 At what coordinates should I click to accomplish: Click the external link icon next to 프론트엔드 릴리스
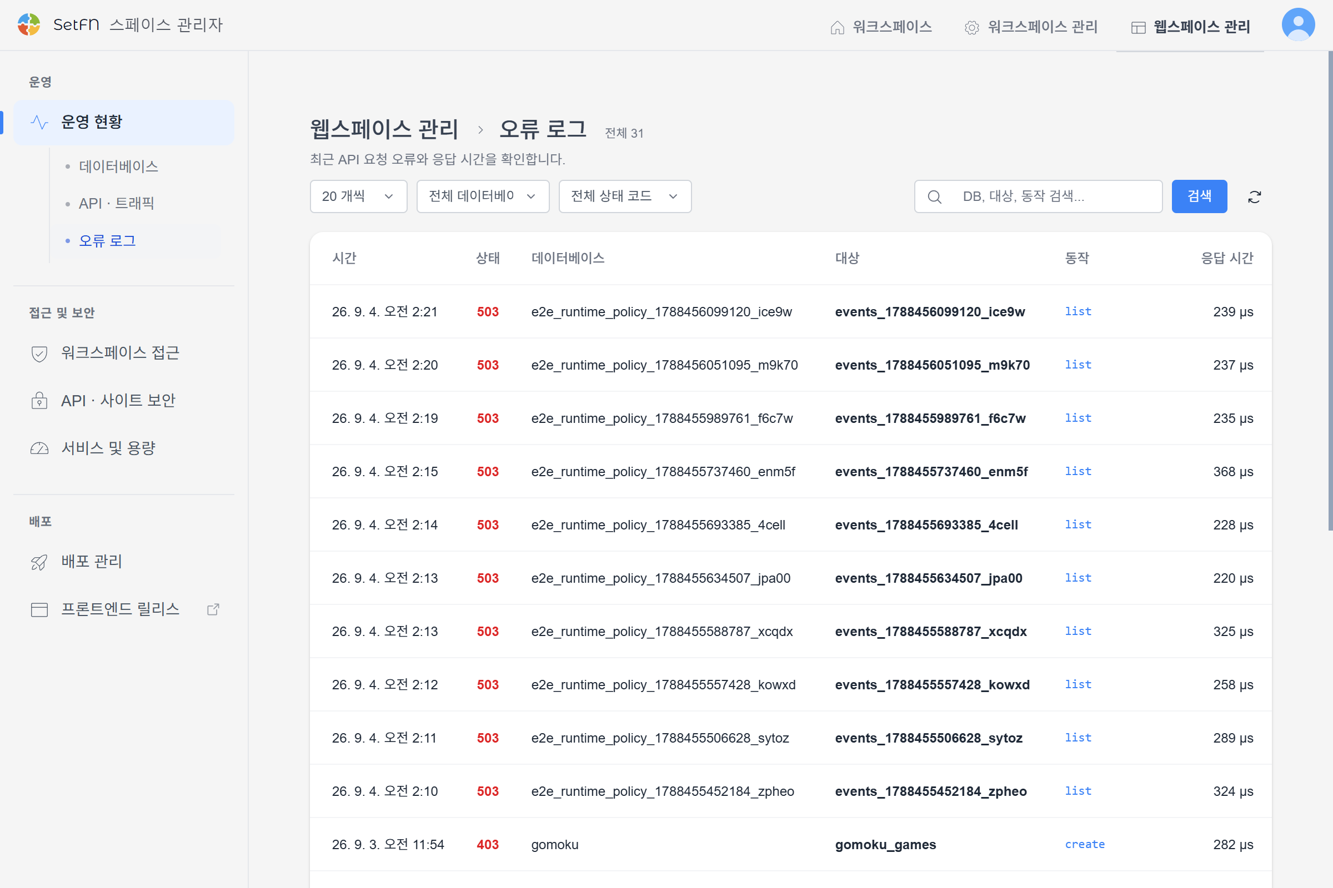click(213, 609)
